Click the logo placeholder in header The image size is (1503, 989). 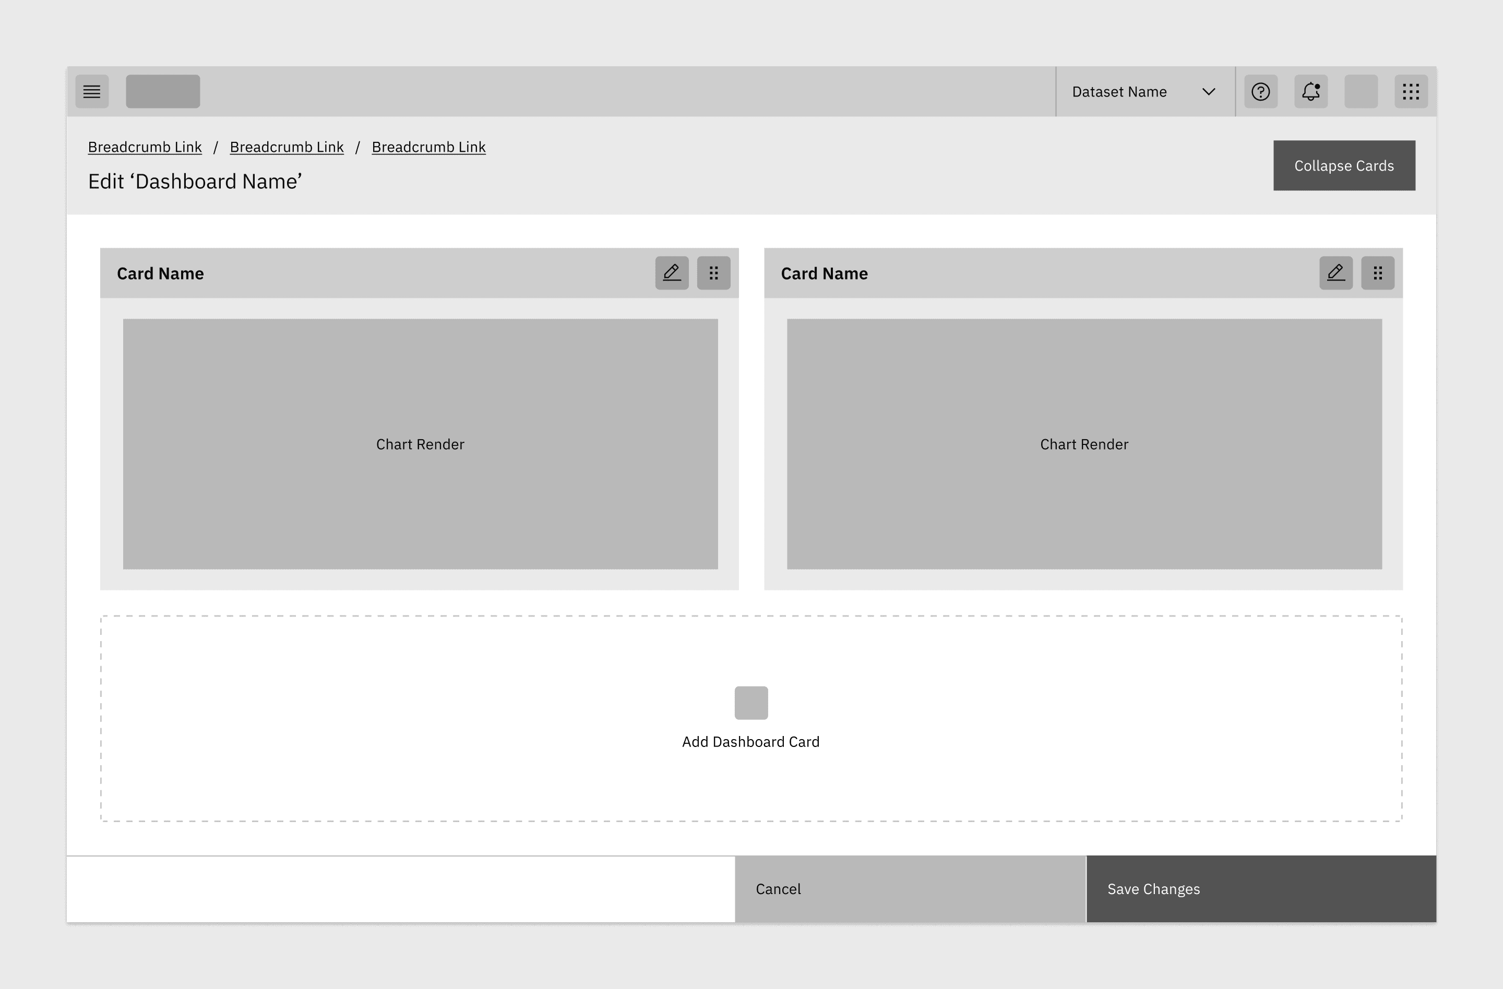tap(163, 91)
